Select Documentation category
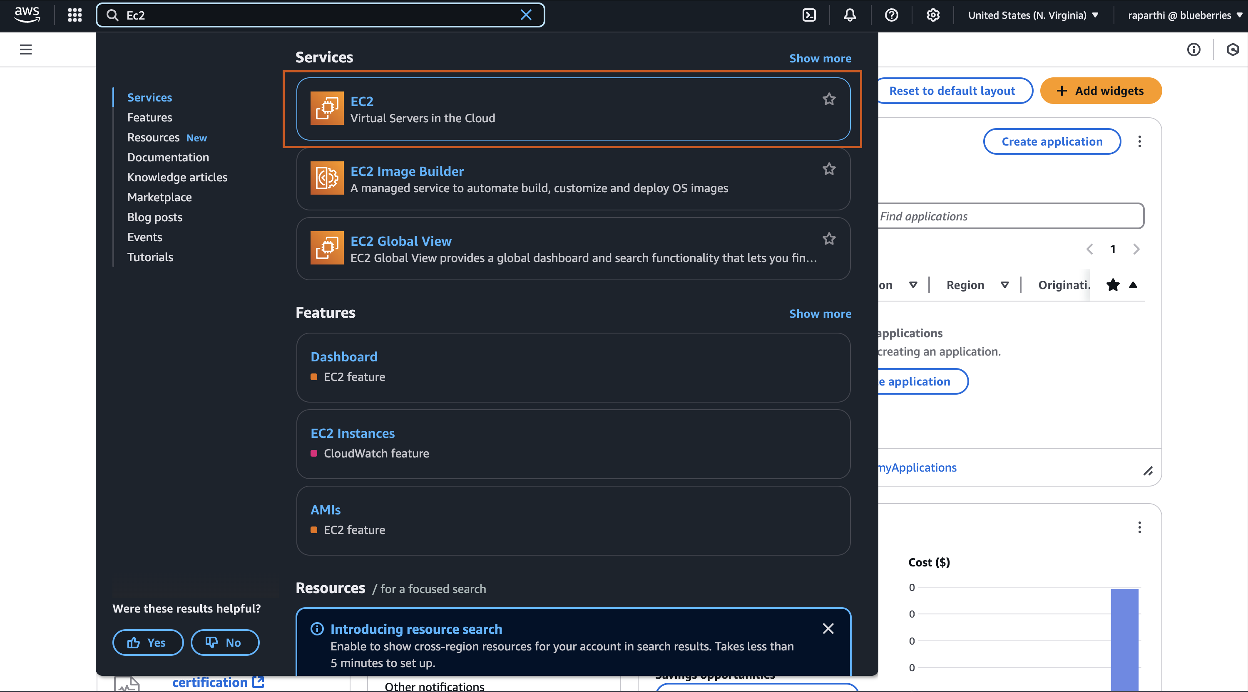1248x692 pixels. coord(168,157)
